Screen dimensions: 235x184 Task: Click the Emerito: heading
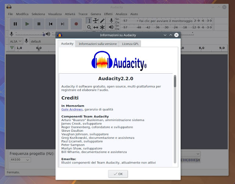pos(69,159)
